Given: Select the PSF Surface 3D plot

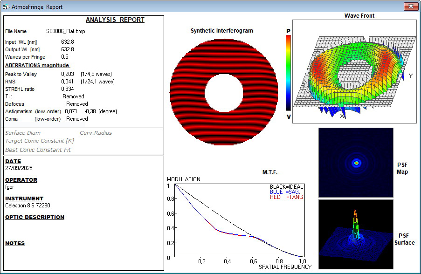Looking at the screenshot, I should 356,234.
